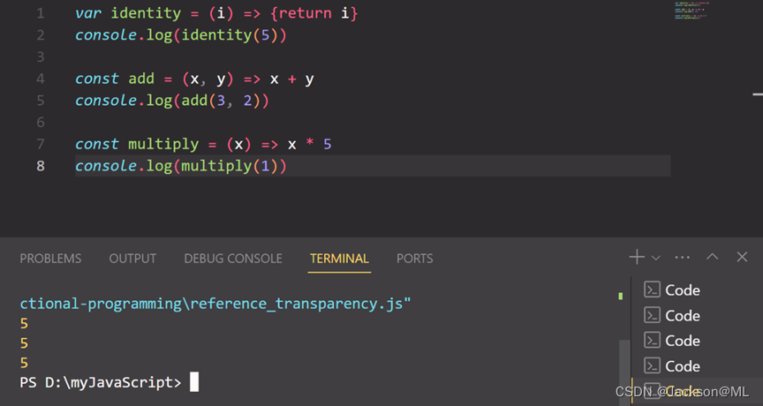Open the terminal launch profile dropdown chevron
The image size is (763, 406).
pyautogui.click(x=655, y=258)
